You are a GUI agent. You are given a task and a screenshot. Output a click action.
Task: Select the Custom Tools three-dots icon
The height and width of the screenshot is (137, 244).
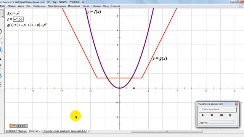(1, 84)
